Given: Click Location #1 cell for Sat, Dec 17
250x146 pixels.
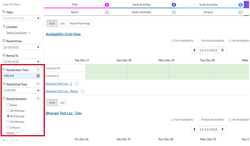Looking at the screenshot, I should (x=106, y=68).
